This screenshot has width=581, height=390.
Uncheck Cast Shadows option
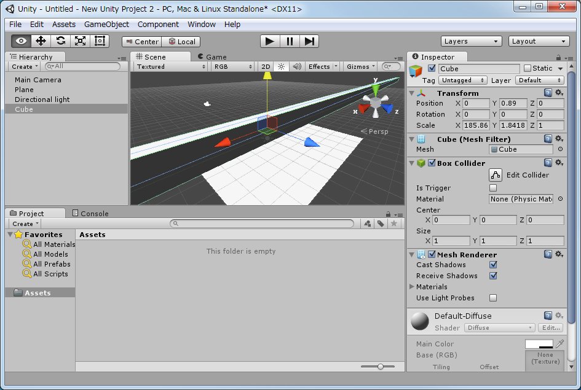[x=493, y=265]
